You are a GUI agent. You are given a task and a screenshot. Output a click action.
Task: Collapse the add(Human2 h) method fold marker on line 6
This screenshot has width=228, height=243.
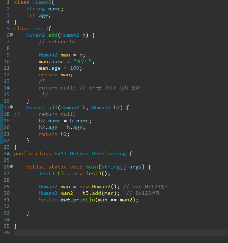coord(11,34)
